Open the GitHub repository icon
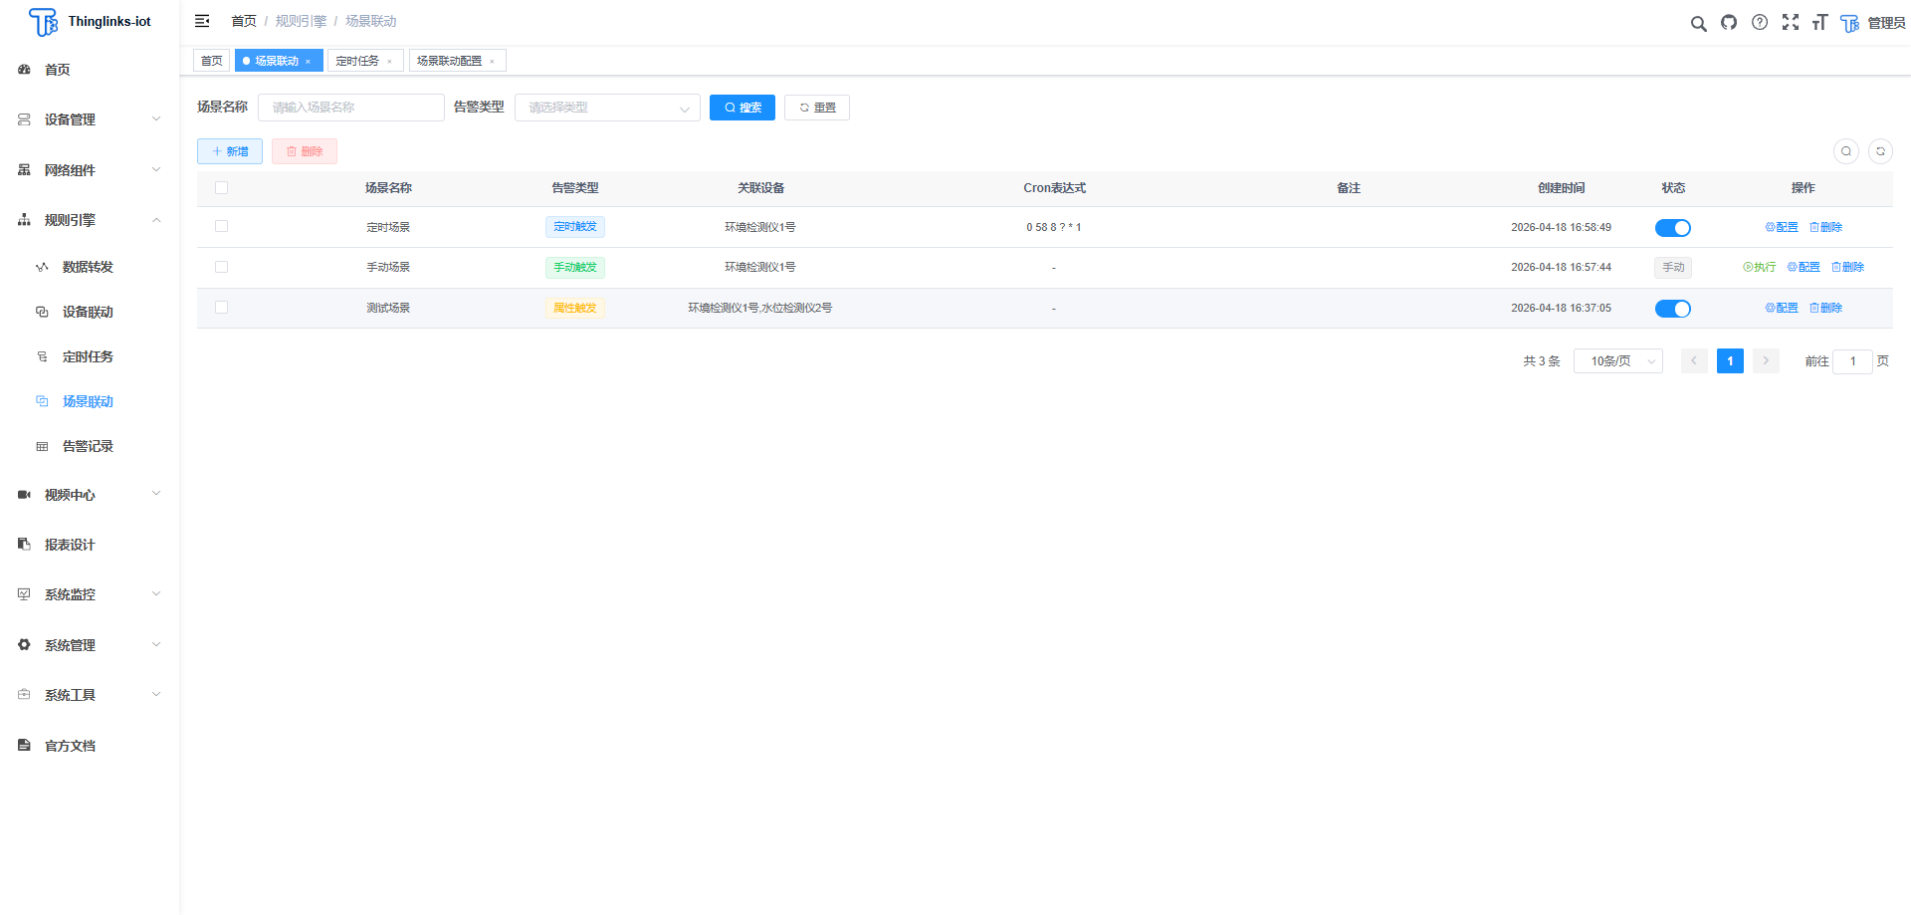Viewport: 1911px width, 915px height. [x=1729, y=22]
